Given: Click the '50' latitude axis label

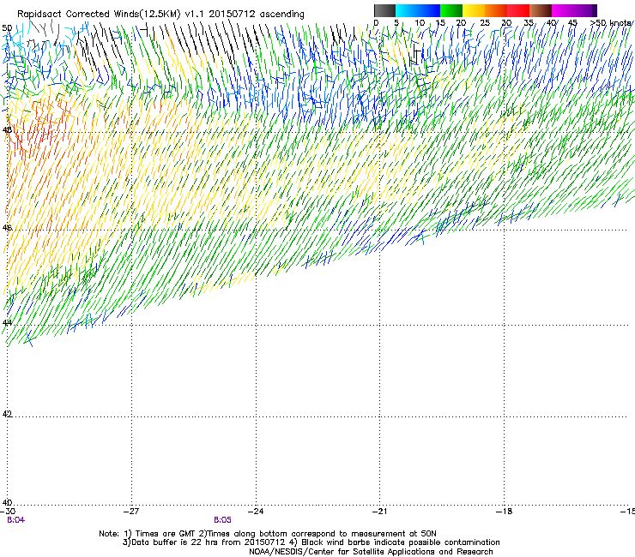Looking at the screenshot, I should (x=7, y=28).
